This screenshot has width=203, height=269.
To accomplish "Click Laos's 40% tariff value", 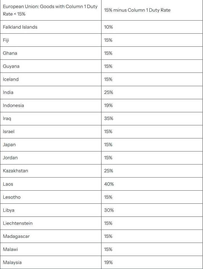I will pos(109,184).
